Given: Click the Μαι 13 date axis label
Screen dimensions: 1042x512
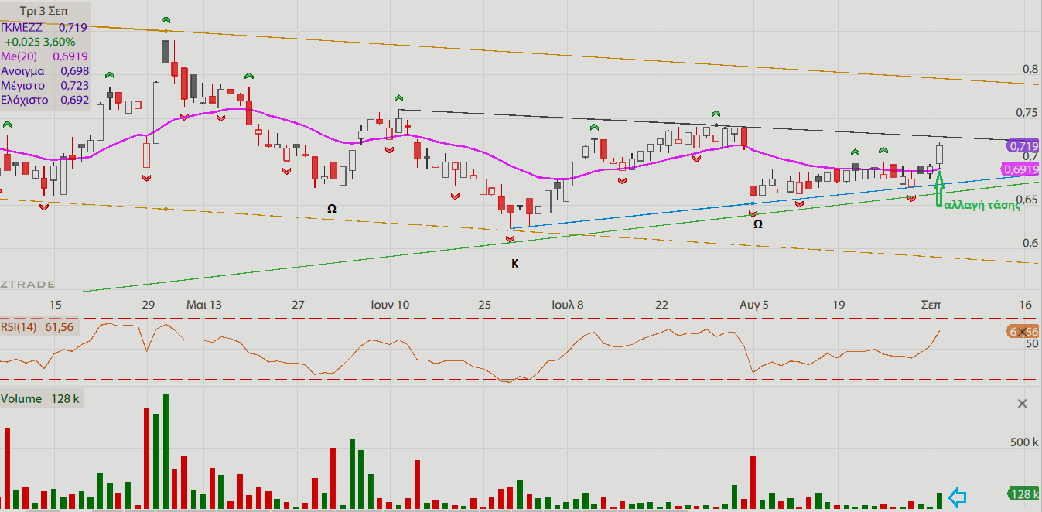Looking at the screenshot, I should pos(204,305).
